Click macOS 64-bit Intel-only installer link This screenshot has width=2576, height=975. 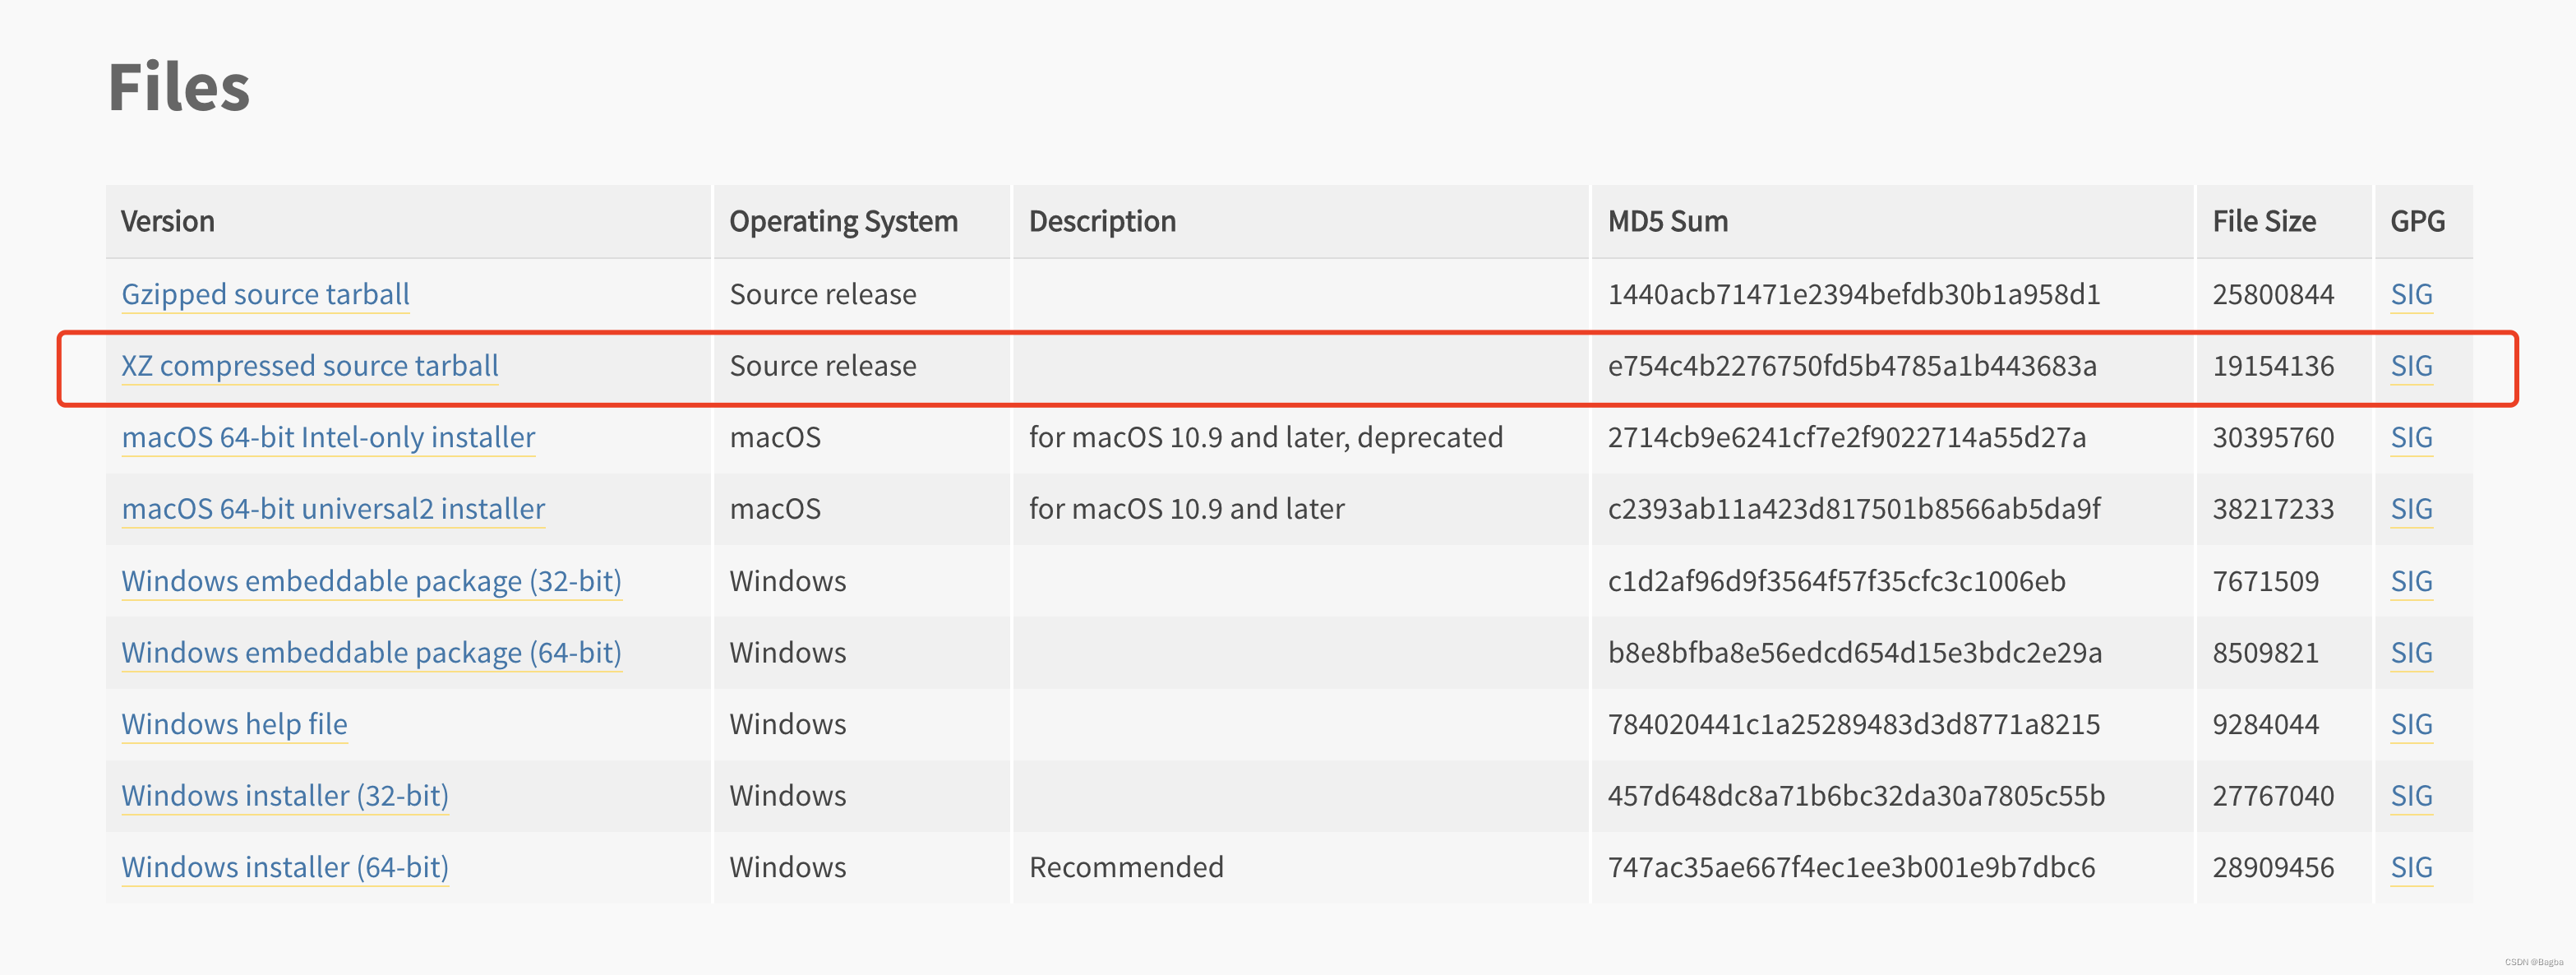pyautogui.click(x=328, y=437)
